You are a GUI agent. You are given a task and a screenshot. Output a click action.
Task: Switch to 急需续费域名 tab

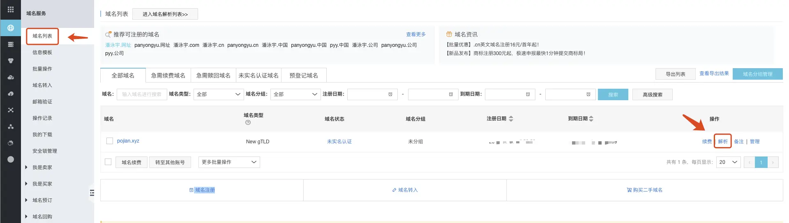(168, 76)
